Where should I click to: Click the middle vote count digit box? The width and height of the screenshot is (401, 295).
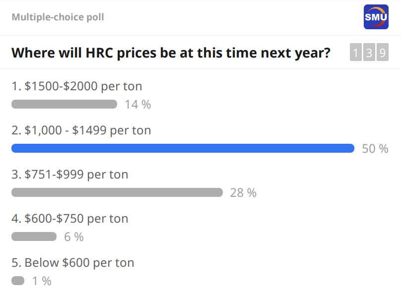[369, 53]
